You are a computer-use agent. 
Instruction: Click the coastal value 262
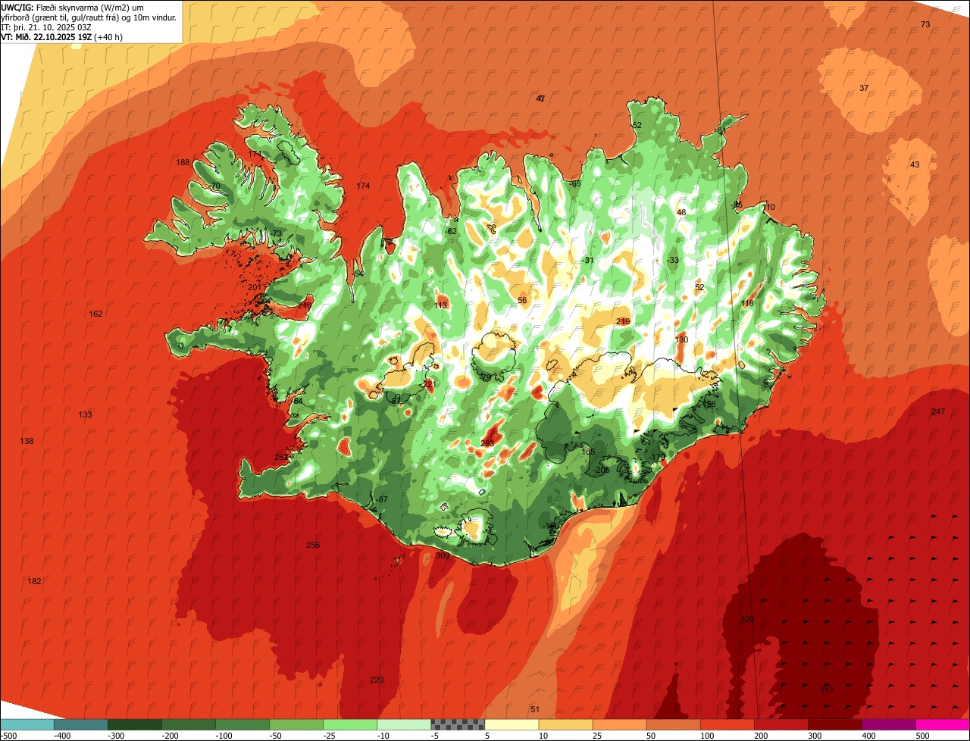281,457
